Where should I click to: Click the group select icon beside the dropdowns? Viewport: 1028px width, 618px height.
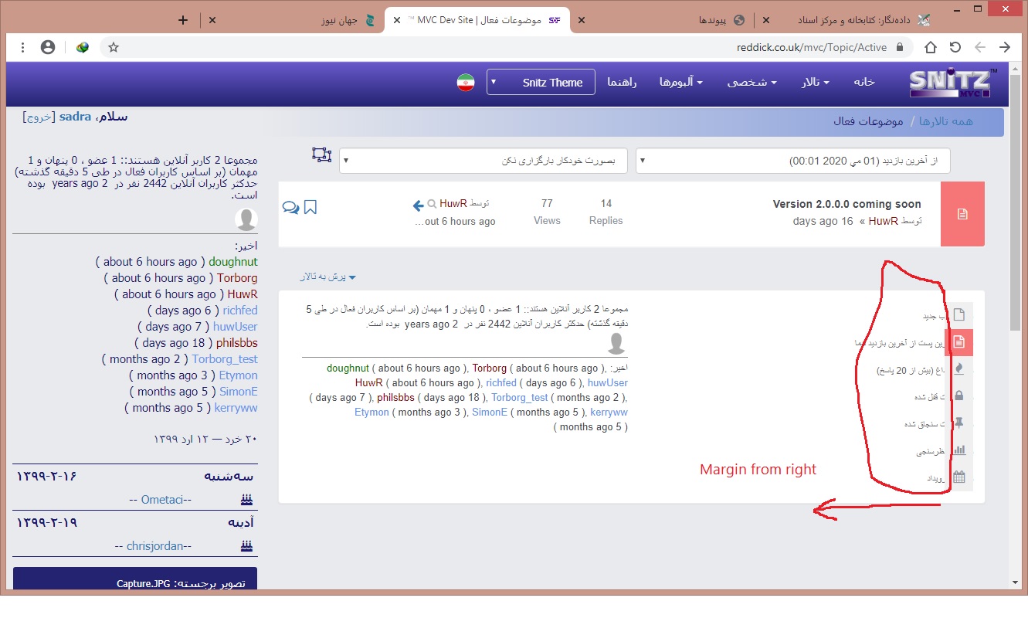point(321,154)
